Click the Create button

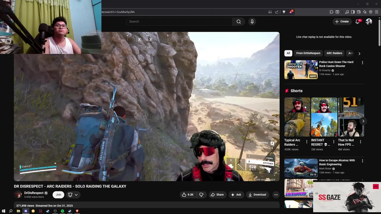(x=342, y=21)
